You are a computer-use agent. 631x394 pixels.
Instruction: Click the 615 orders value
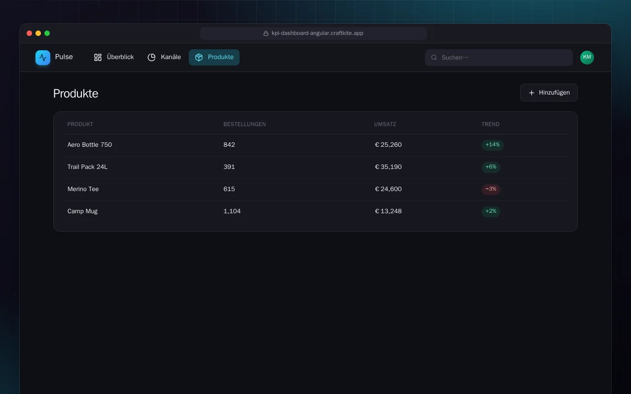[229, 189]
